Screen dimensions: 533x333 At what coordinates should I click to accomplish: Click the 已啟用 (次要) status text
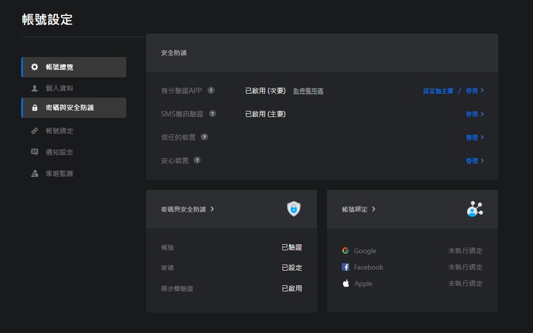pos(266,91)
